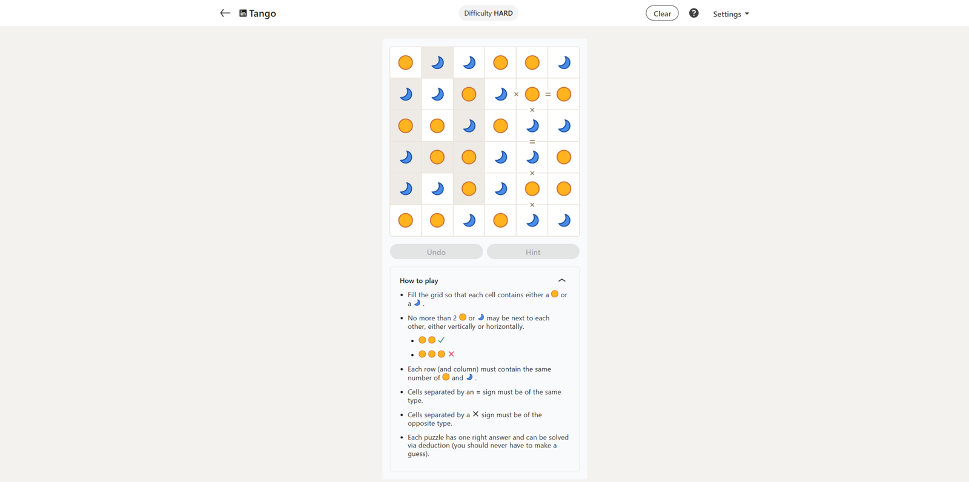The image size is (969, 482).
Task: Request a Hint
Action: (x=533, y=252)
